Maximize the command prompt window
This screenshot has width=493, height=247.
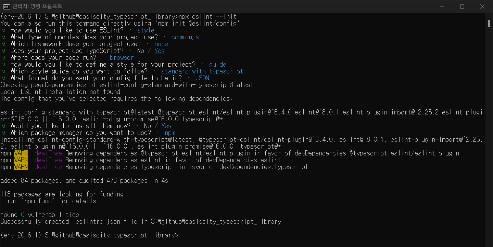(x=462, y=6)
